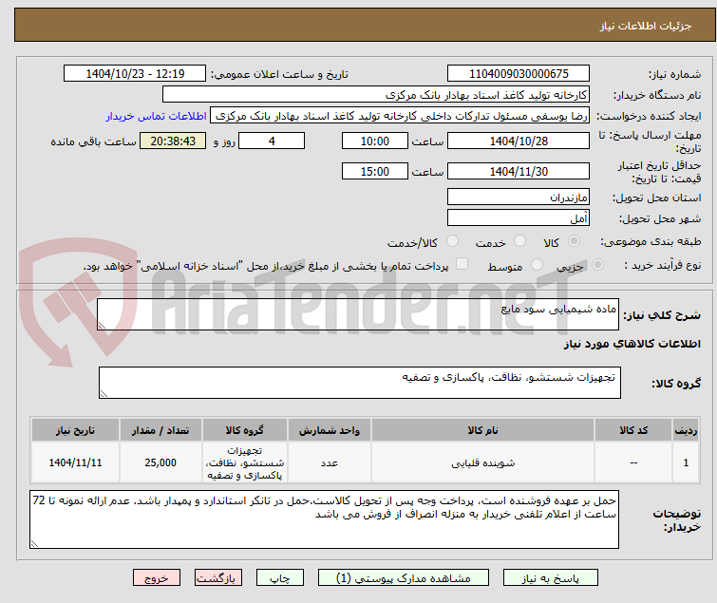Click the row number 1 cell
Screen dimensions: 717x603
pyautogui.click(x=686, y=462)
